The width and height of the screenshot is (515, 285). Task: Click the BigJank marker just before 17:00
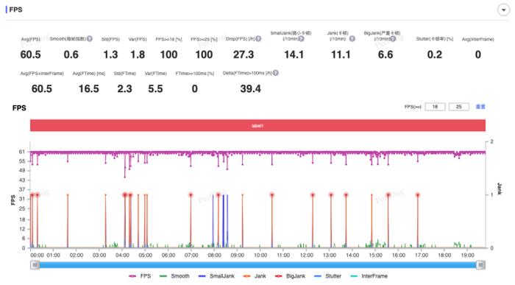(418, 195)
